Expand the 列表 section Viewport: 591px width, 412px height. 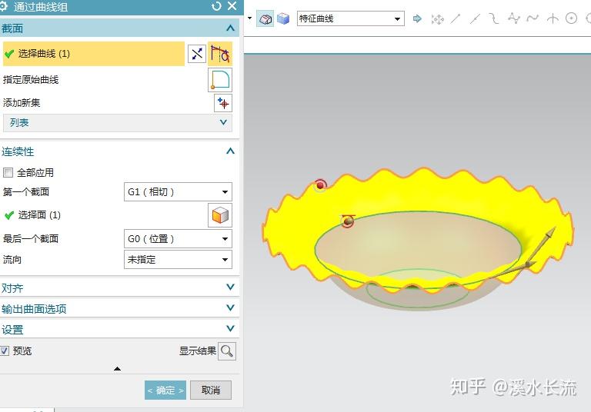point(118,123)
